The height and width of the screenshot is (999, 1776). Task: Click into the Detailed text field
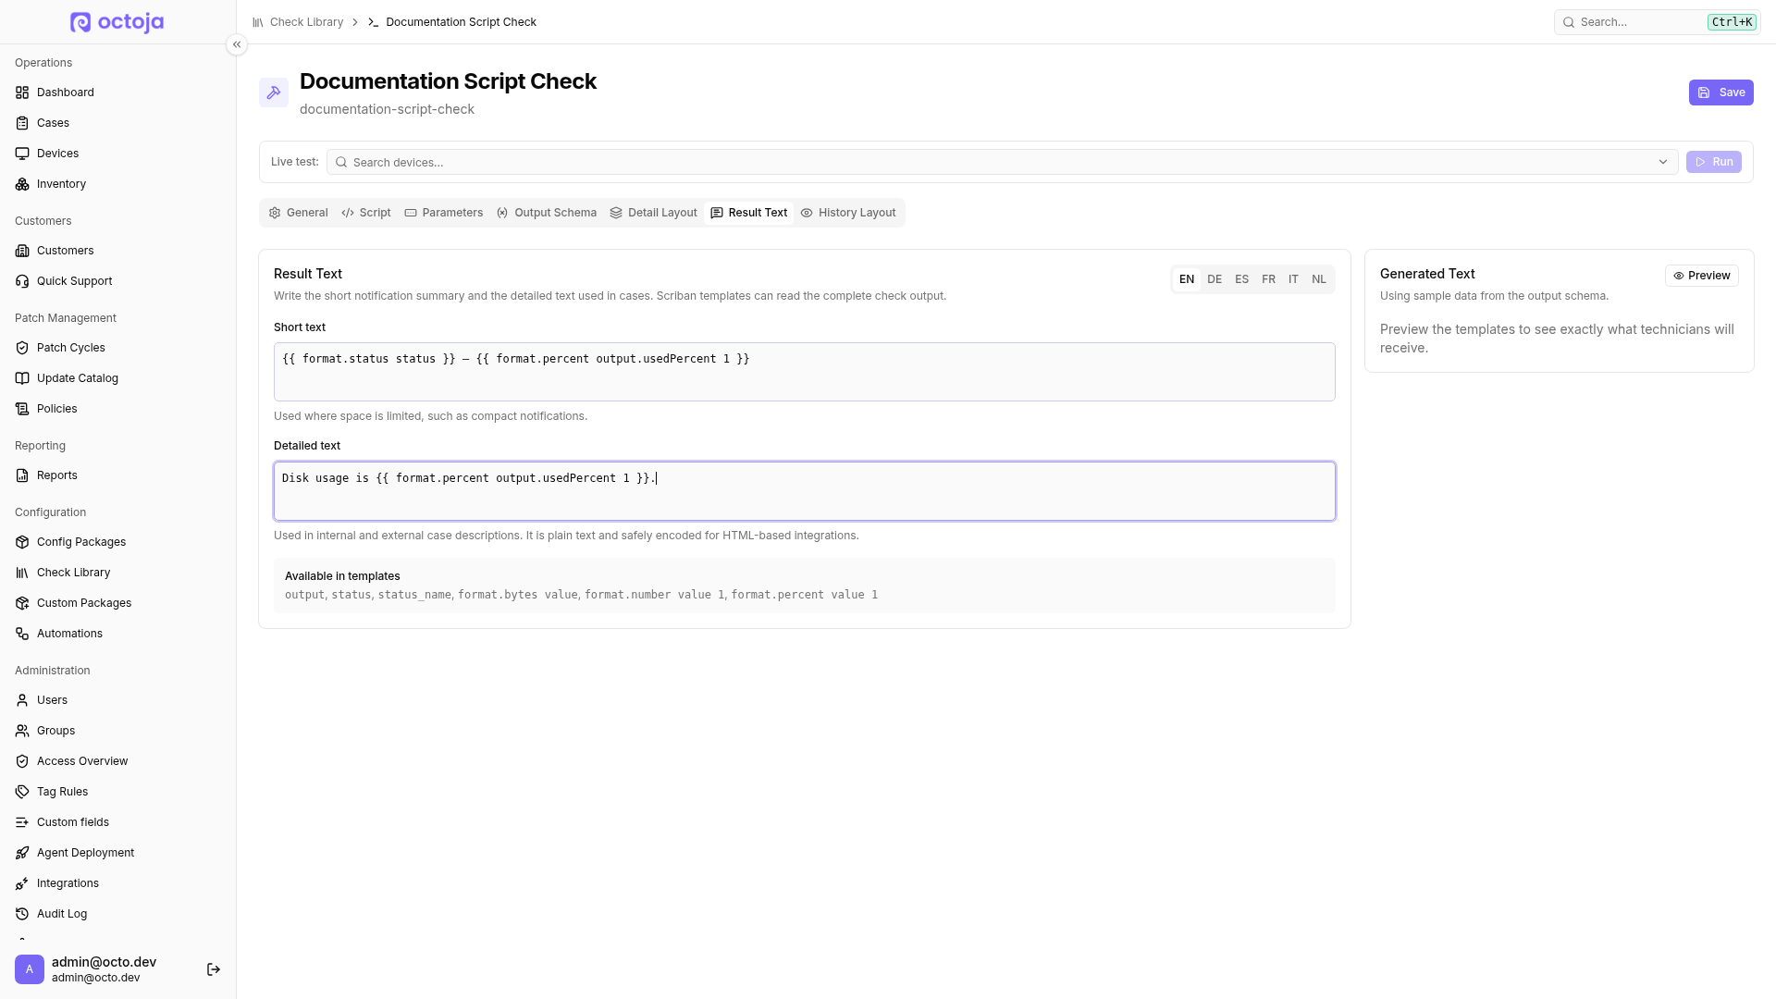point(805,491)
